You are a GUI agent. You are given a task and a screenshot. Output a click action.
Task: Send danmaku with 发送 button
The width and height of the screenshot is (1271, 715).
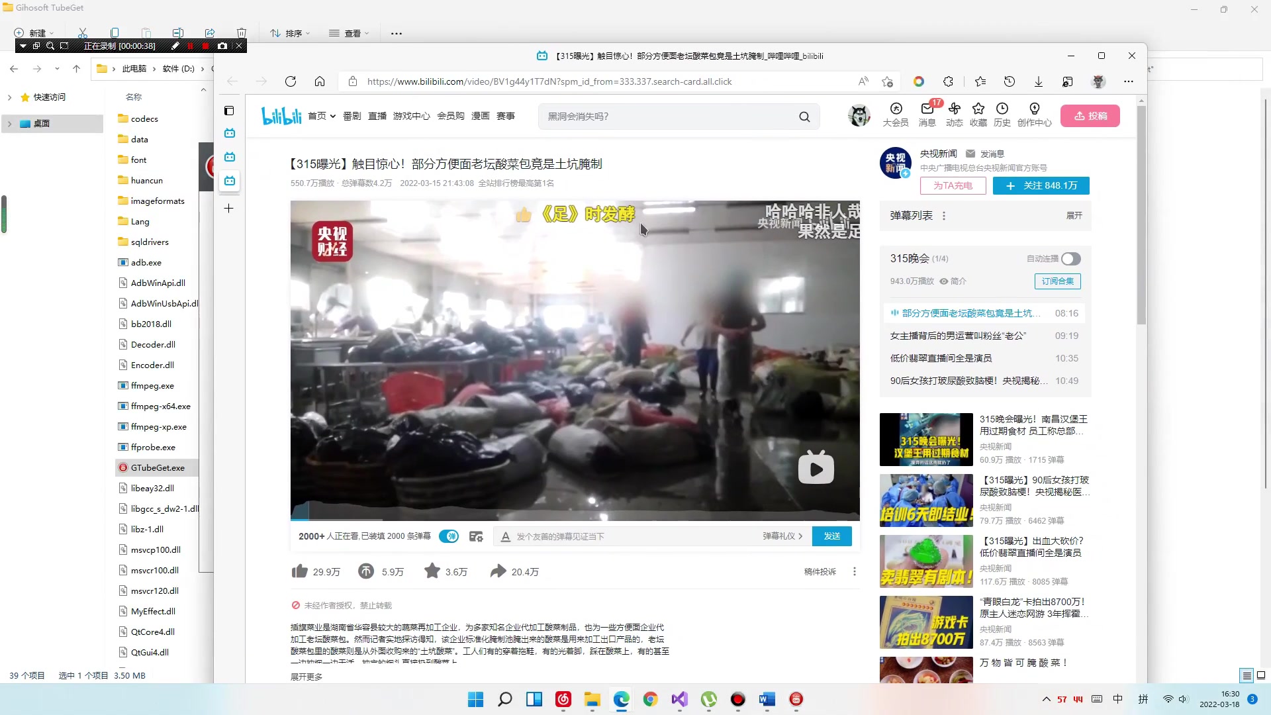tap(832, 536)
